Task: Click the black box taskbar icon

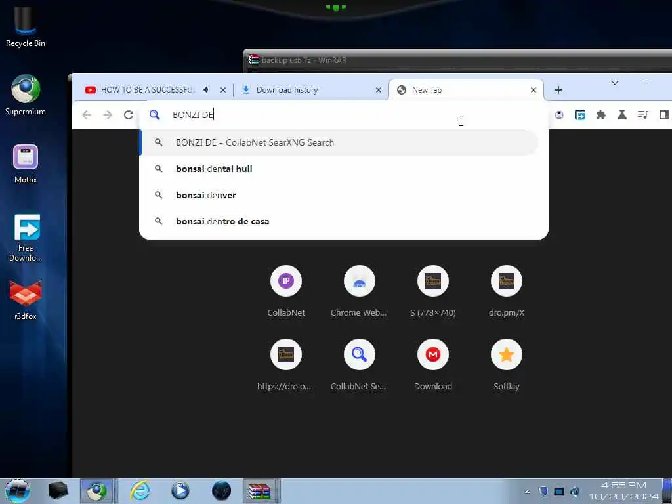Action: [58, 491]
